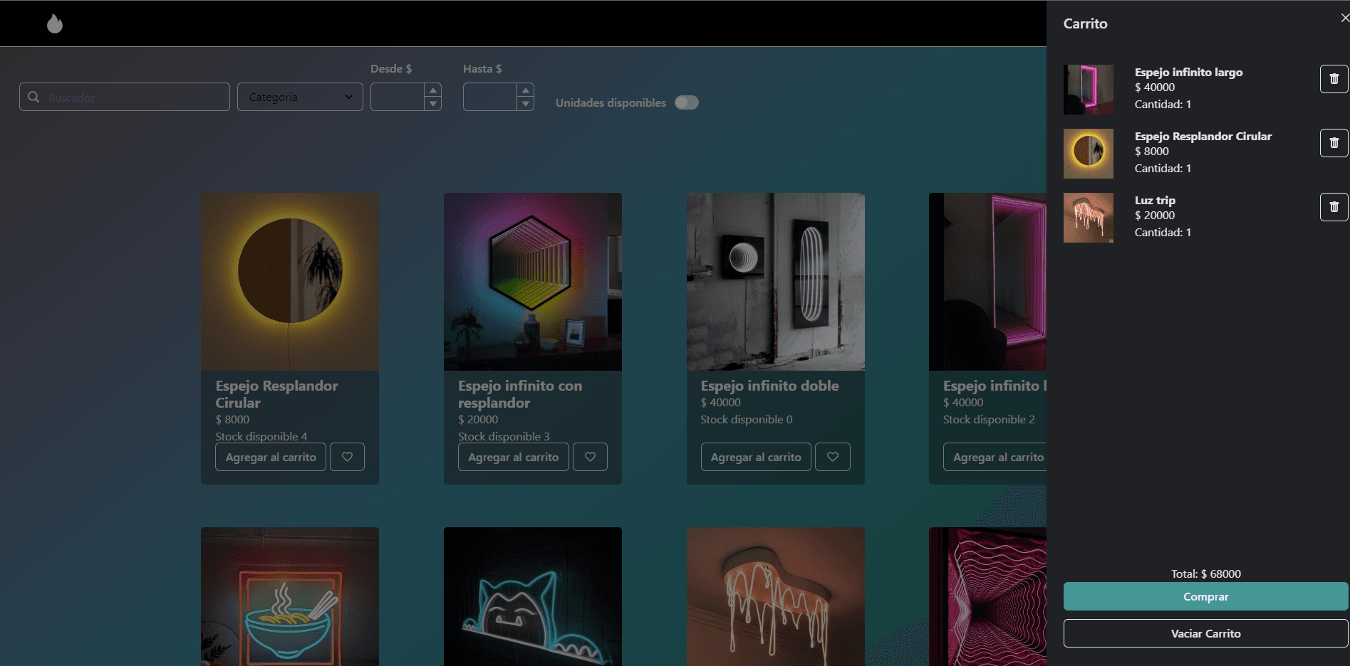
Task: Add Espejo infinito largo product to cart
Action: click(x=995, y=457)
